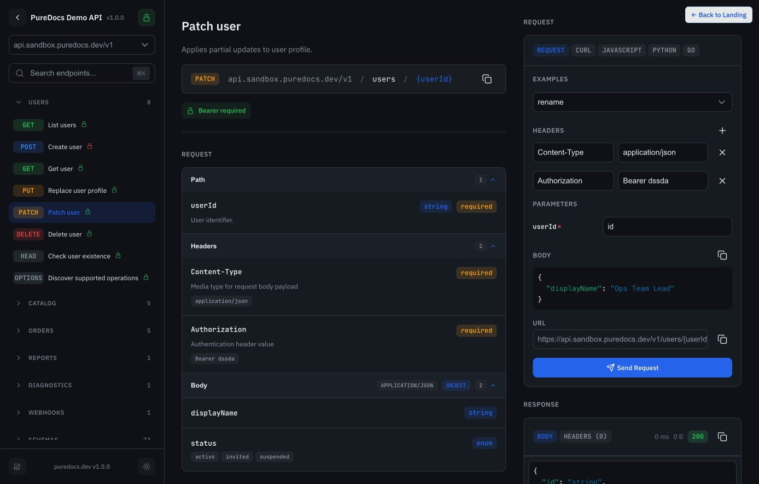
Task: Switch to the CURL tab
Action: (x=583, y=50)
